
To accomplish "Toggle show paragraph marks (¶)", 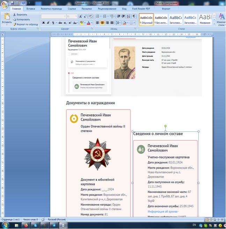I will (x=133, y=16).
